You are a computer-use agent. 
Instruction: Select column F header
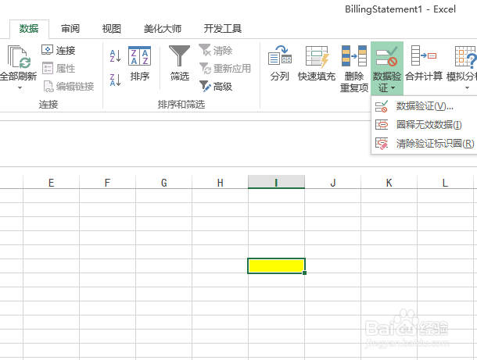pos(107,183)
